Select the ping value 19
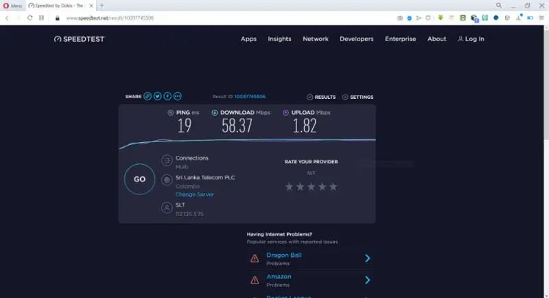The width and height of the screenshot is (549, 298). (185, 126)
